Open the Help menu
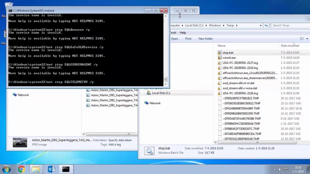The image size is (310, 174). coord(183,32)
